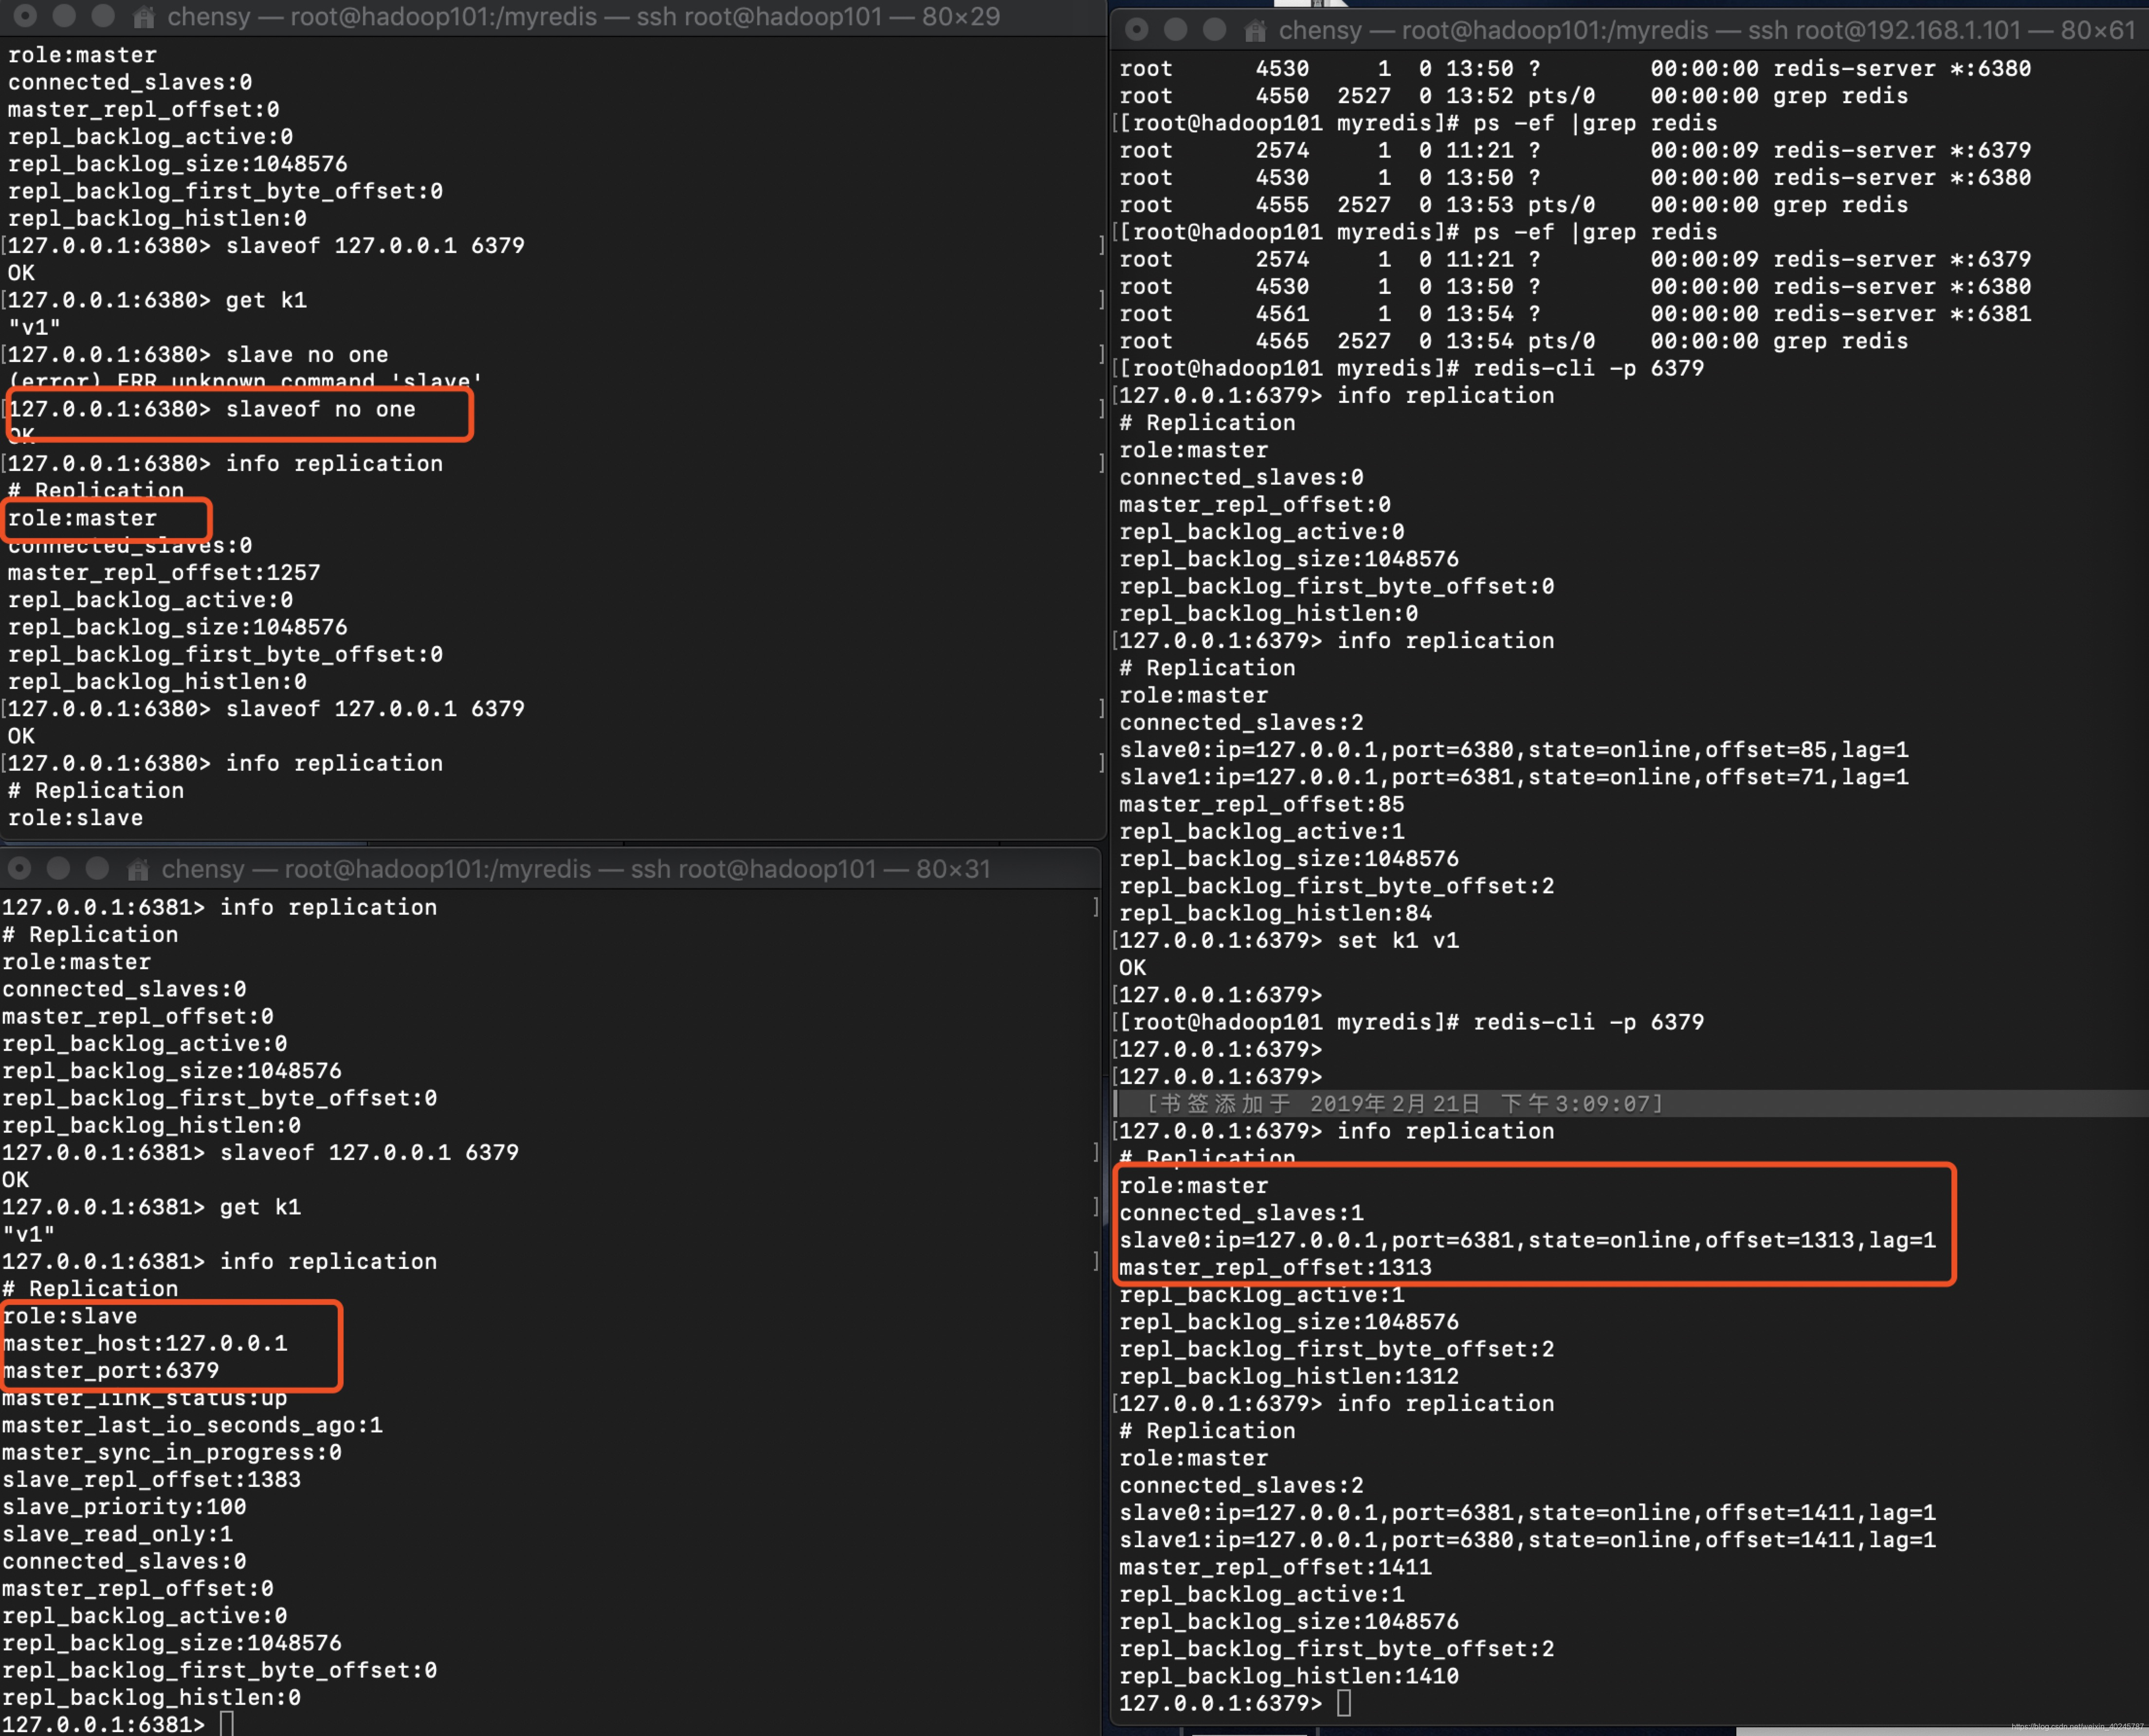Minimize the 192.168.1.101 ssh terminal window
Viewport: 2149px width, 1736px height.
click(x=1175, y=30)
